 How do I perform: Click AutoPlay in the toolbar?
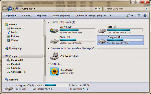[26, 16]
